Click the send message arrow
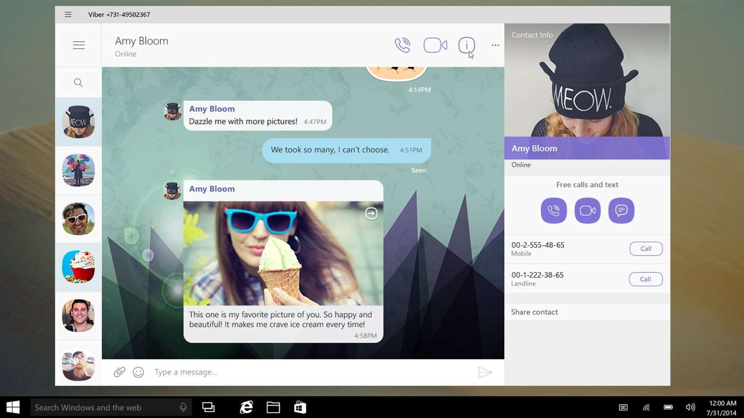This screenshot has height=418, width=744. pos(484,372)
